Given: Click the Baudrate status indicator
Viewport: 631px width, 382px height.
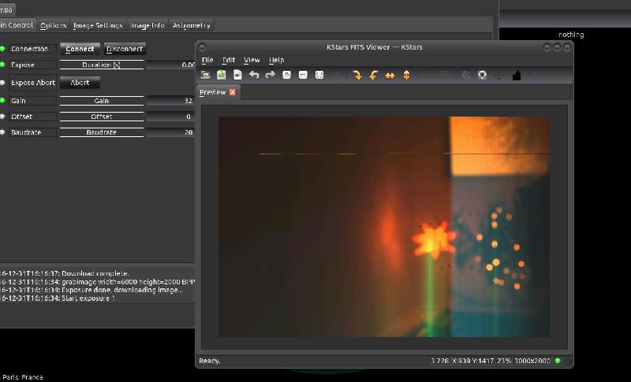Looking at the screenshot, I should (x=2, y=132).
